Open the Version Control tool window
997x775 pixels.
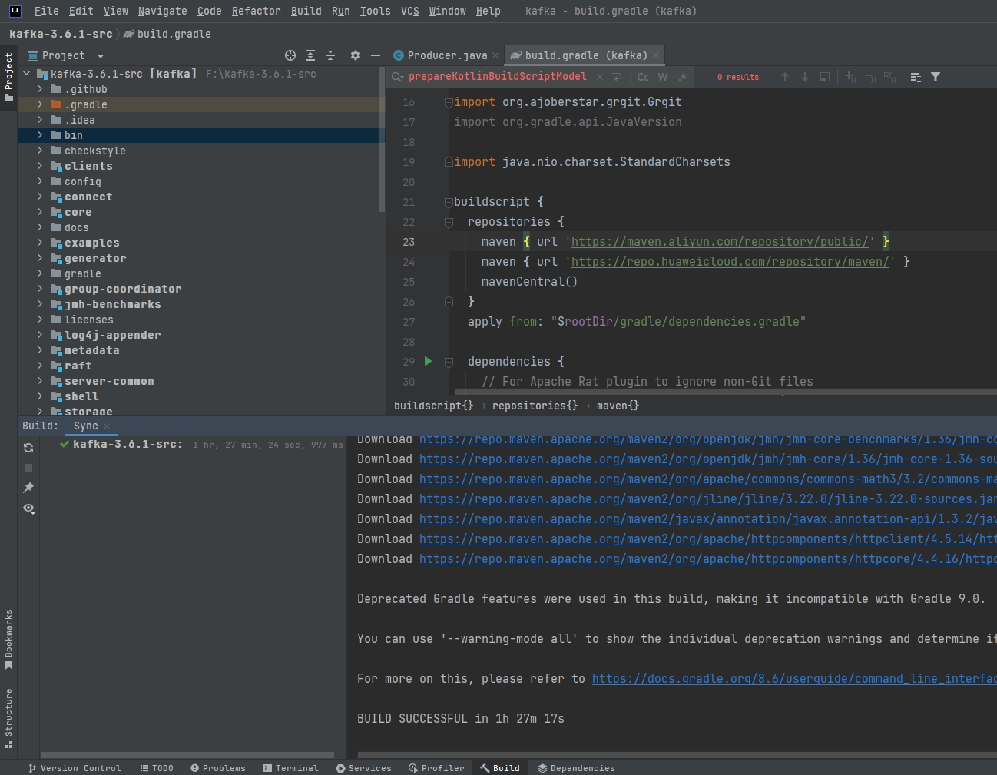pos(75,768)
